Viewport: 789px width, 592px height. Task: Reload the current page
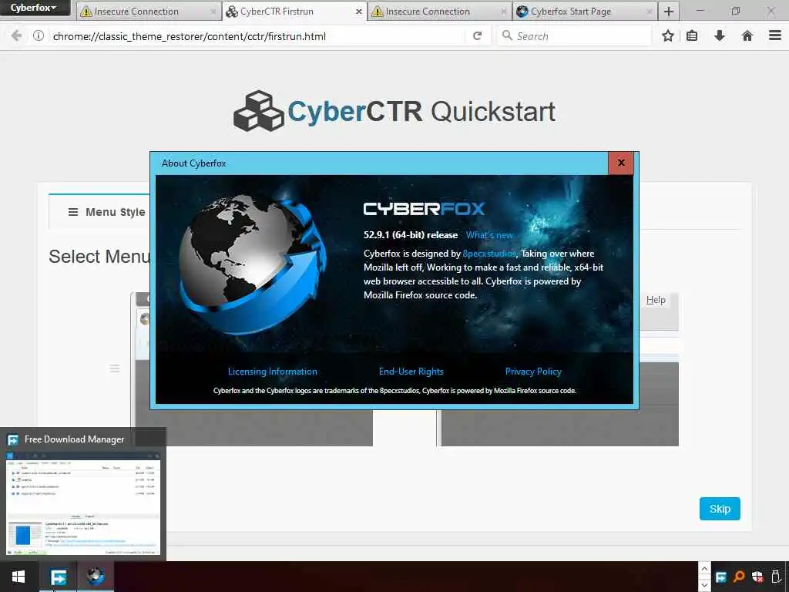click(x=478, y=35)
